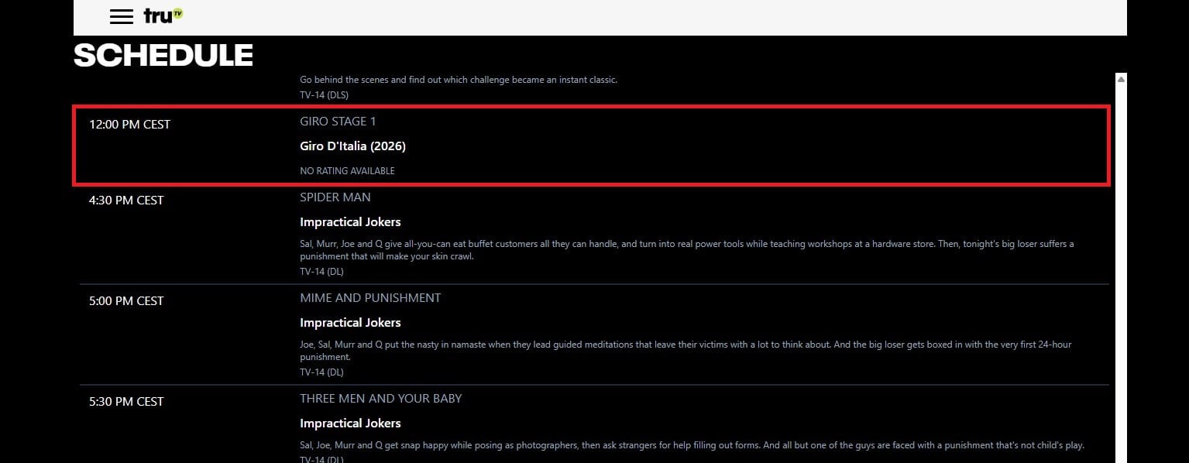Screen dimensions: 1189x463
Task: Click the TV-14 (DLS) rating label
Action: [324, 95]
